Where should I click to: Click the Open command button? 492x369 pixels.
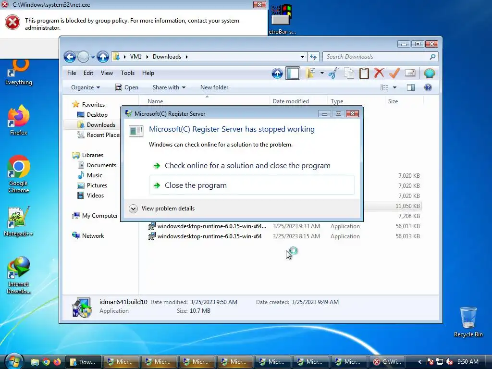click(127, 87)
